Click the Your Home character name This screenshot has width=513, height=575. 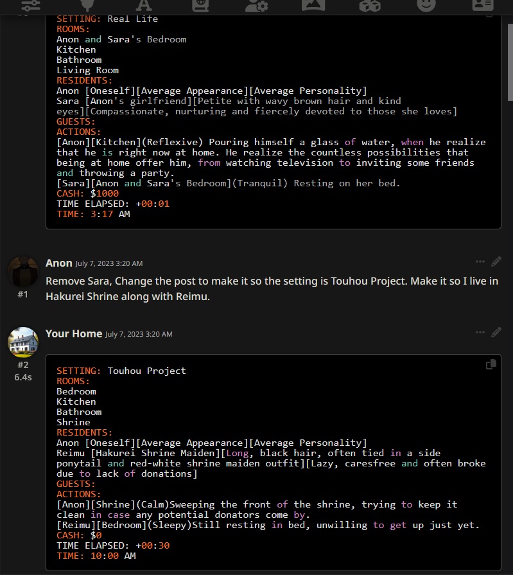click(73, 333)
